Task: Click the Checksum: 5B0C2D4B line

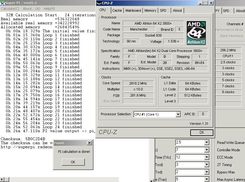Action: 23,139
